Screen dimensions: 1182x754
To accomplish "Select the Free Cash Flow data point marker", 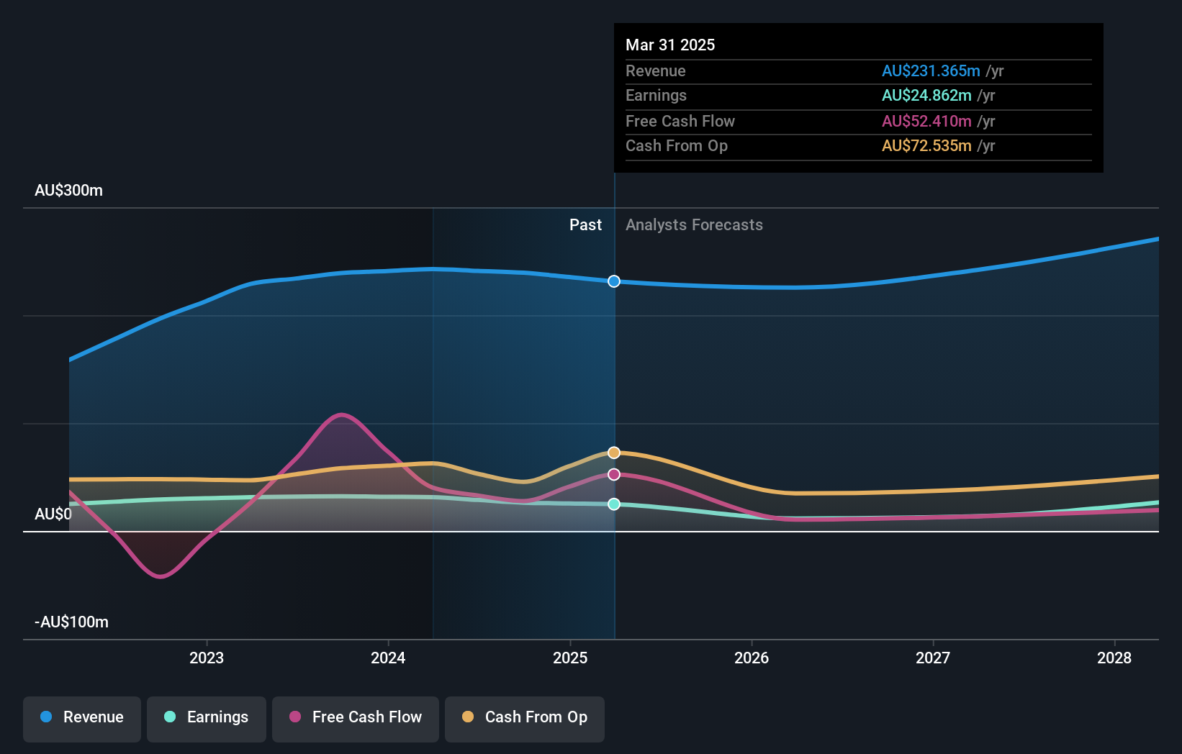I will [614, 474].
